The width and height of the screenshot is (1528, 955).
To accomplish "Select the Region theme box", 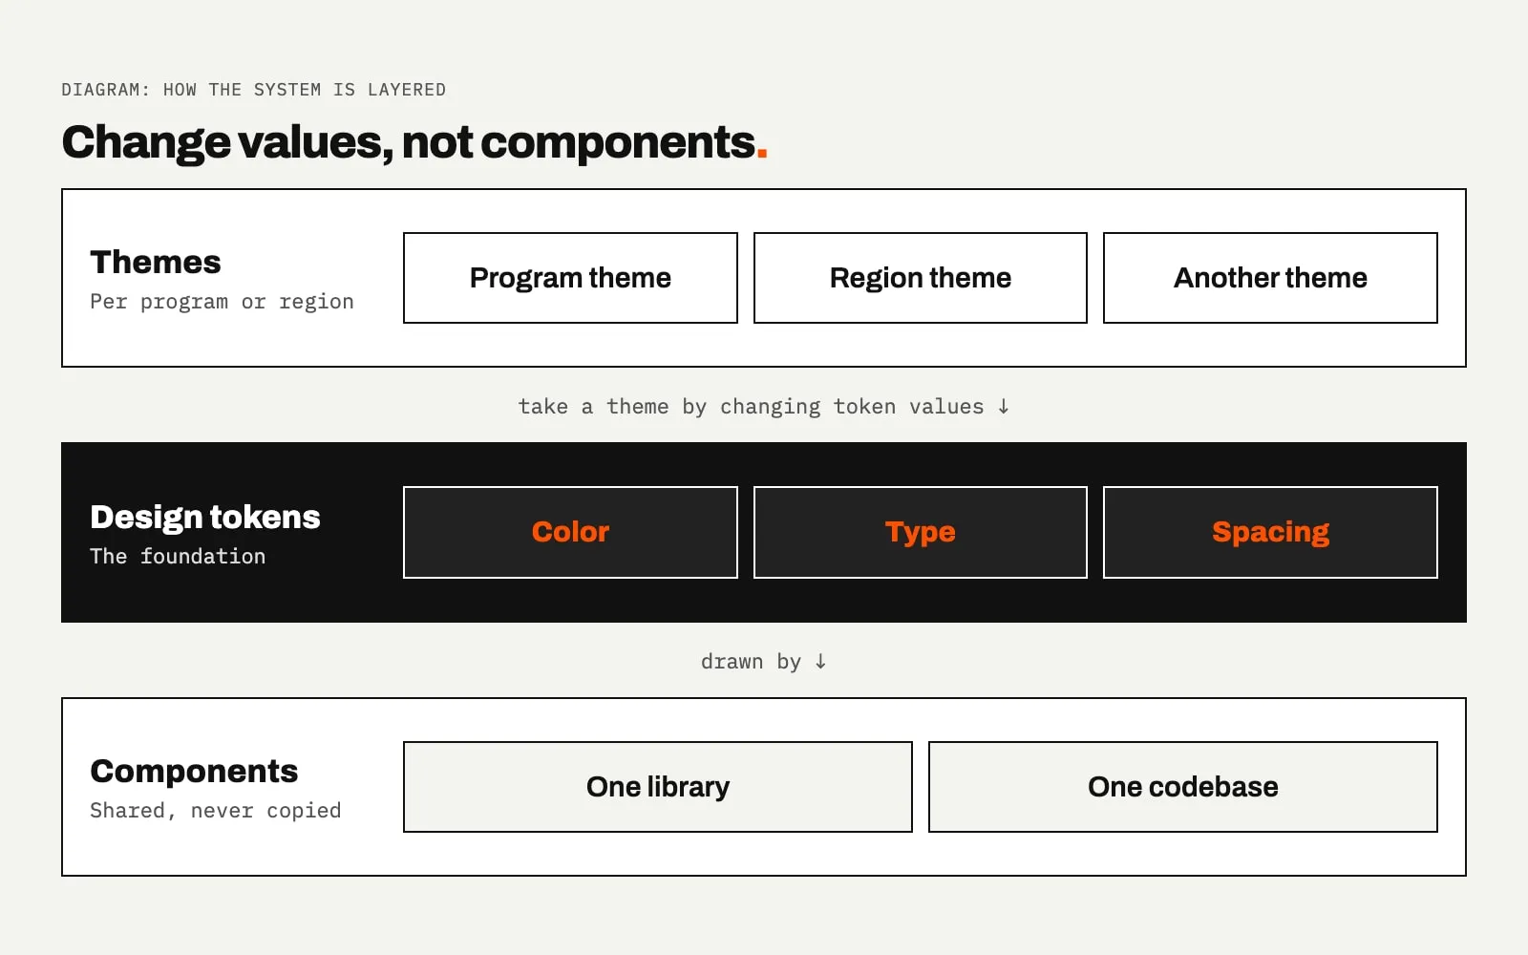I will pyautogui.click(x=921, y=278).
